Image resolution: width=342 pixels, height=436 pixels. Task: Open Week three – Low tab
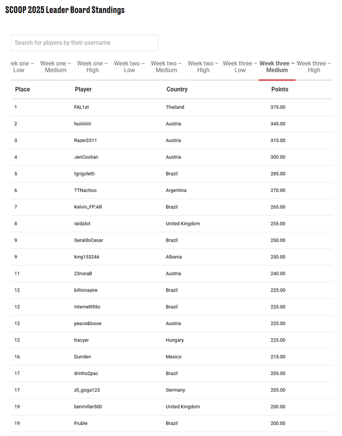point(240,67)
